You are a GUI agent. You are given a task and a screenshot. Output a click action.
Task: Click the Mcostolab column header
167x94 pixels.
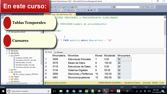pos(110,56)
